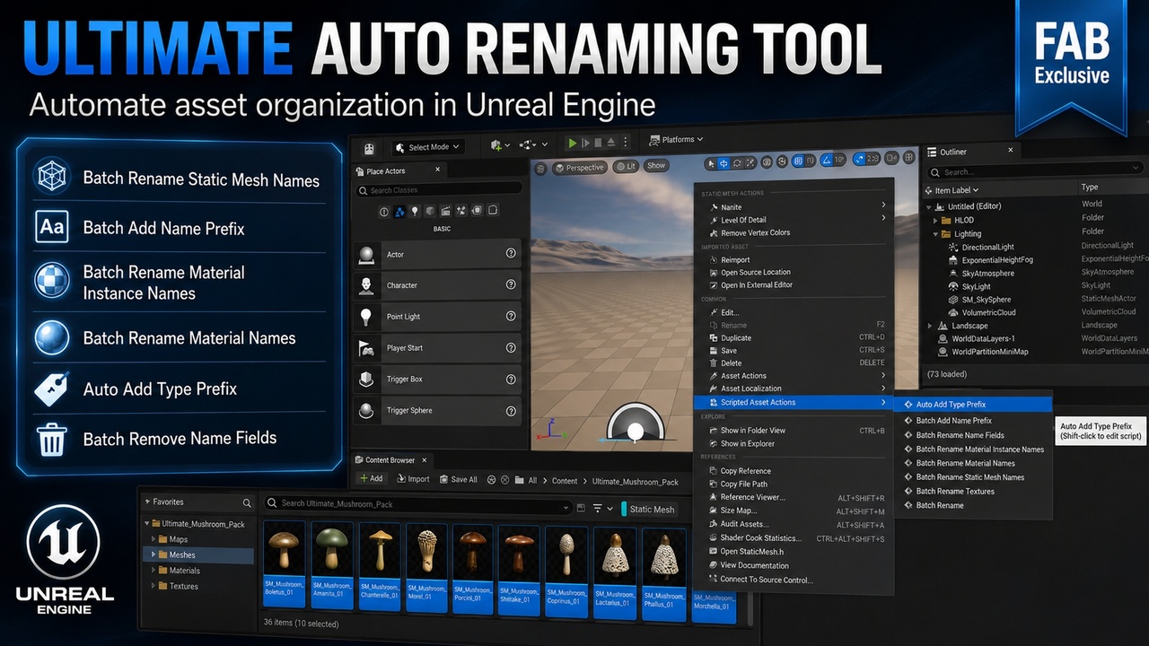Expand the HLOD folder in Outliner
Image resolution: width=1149 pixels, height=646 pixels.
coord(935,220)
